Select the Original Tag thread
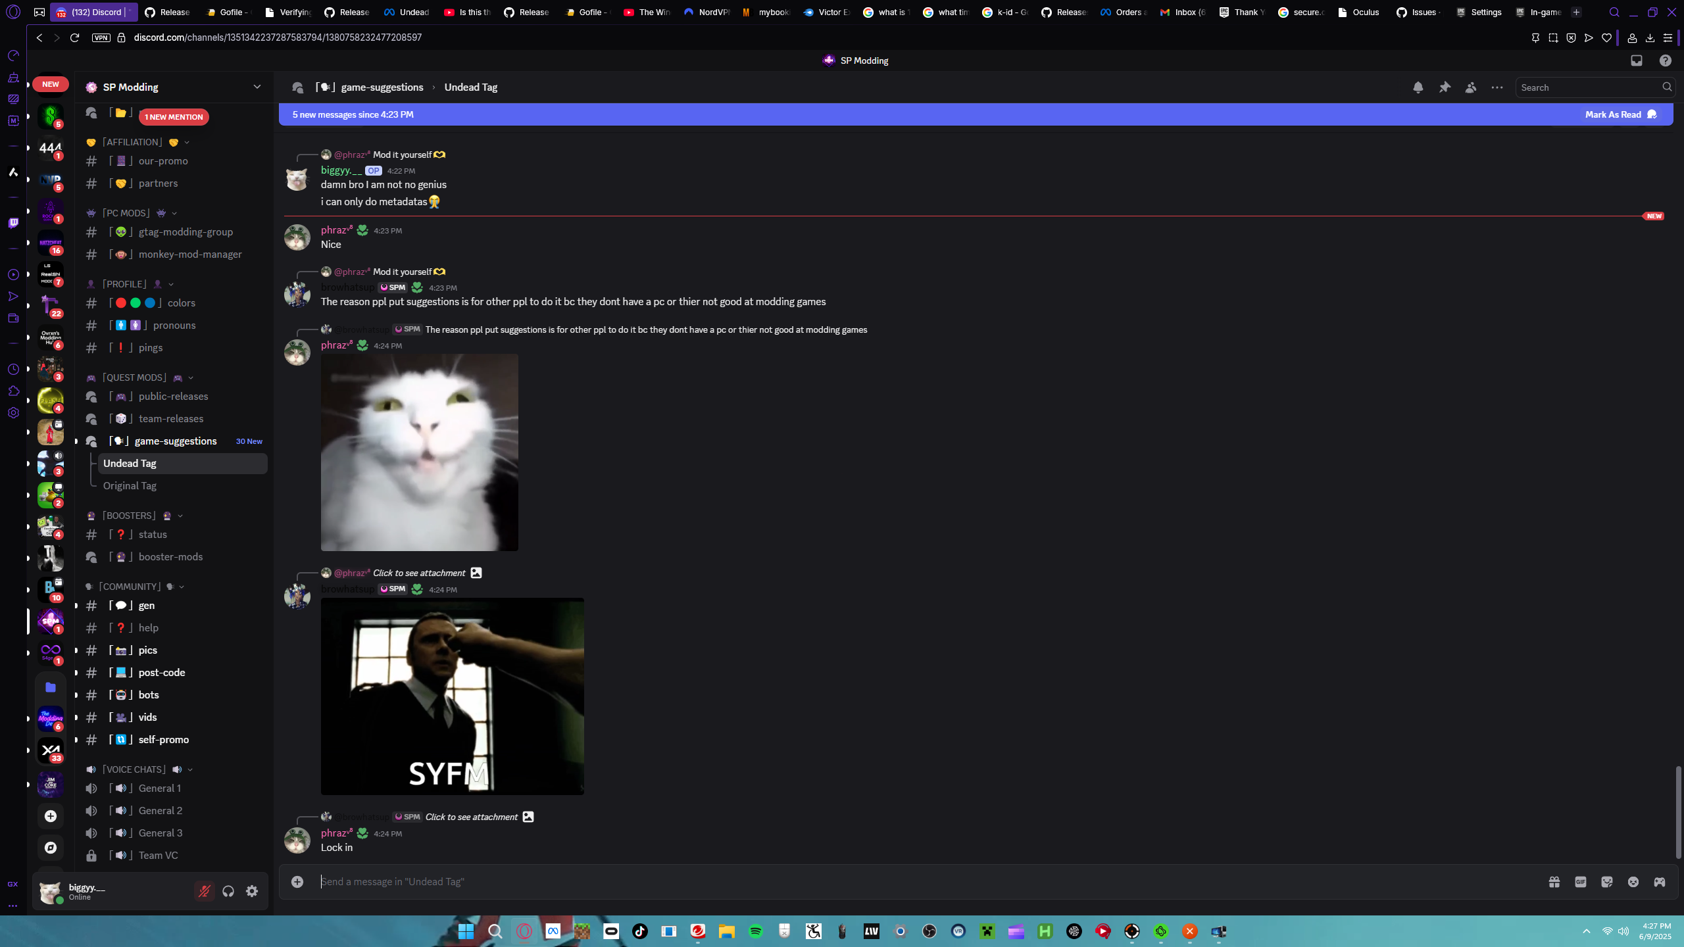This screenshot has height=947, width=1684. tap(130, 486)
